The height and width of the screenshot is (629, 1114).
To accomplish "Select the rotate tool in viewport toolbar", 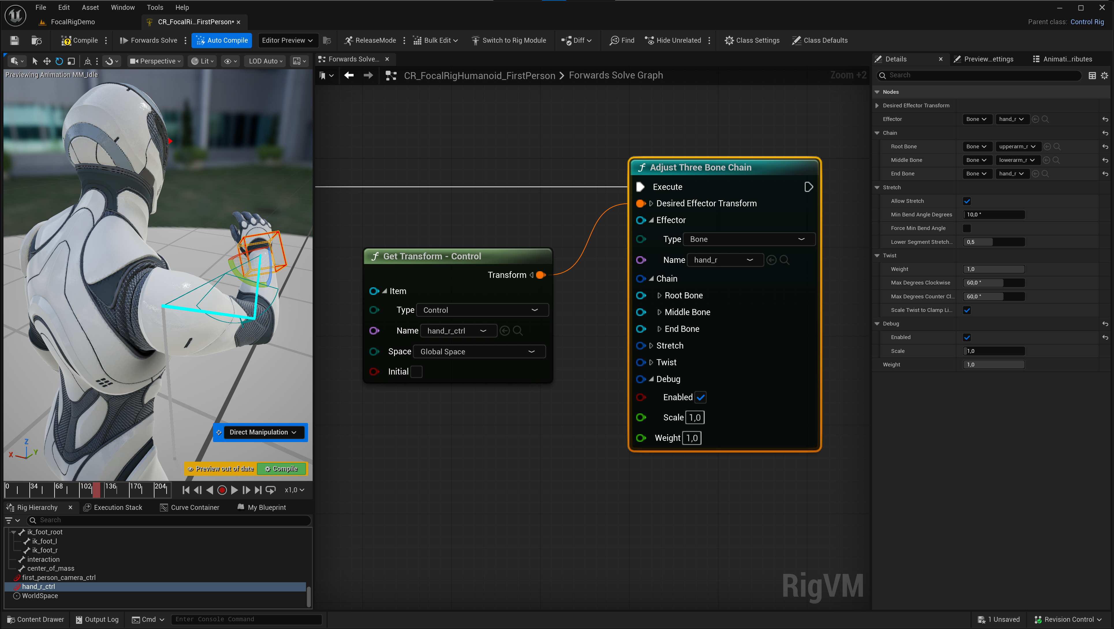I will point(59,61).
